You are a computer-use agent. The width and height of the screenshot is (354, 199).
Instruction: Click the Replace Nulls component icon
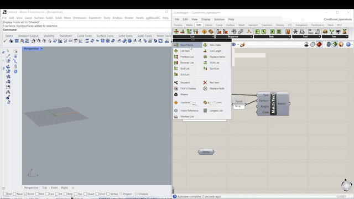(x=205, y=88)
